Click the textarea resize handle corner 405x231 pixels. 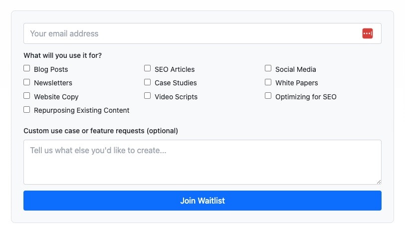click(379, 182)
